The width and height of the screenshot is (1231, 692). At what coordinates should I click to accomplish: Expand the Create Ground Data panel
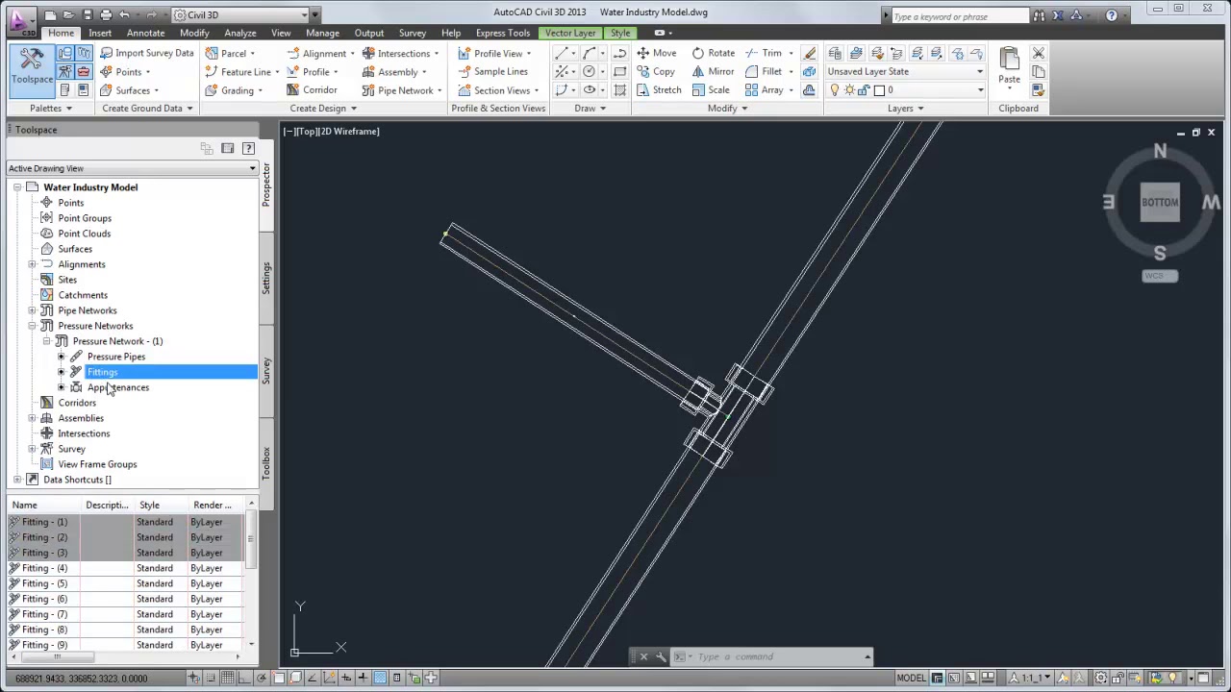147,108
